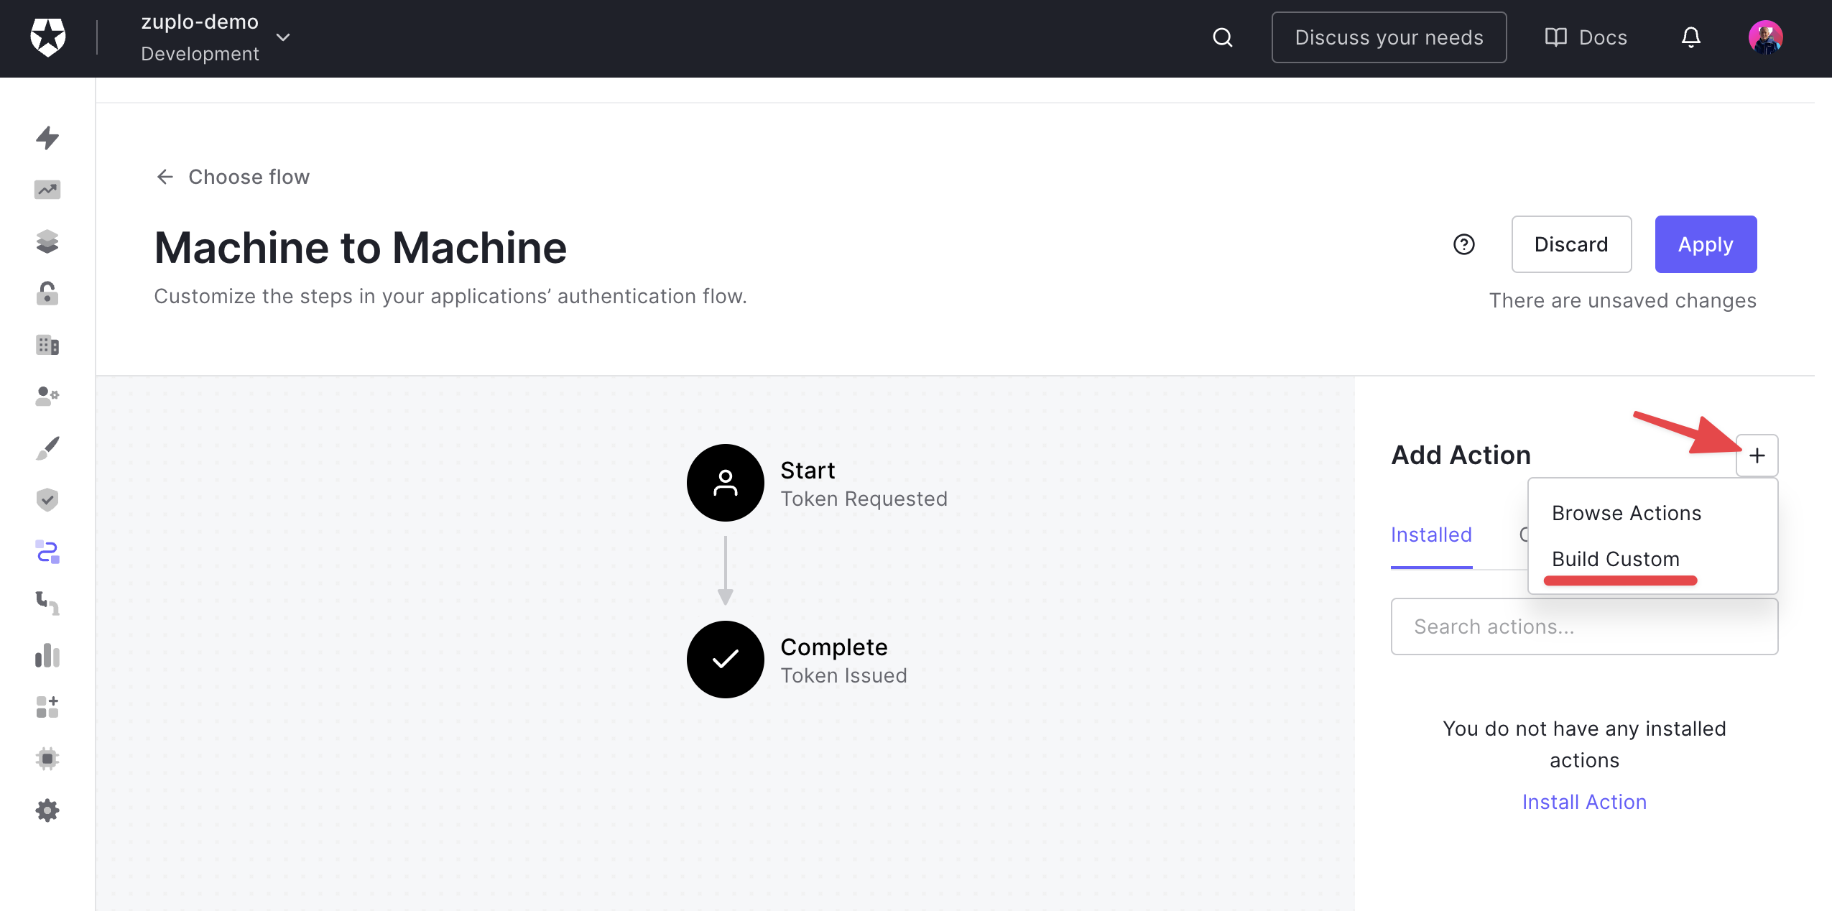Expand the zuplo-demo tenant dropdown
Image resolution: width=1832 pixels, height=911 pixels.
pos(283,37)
